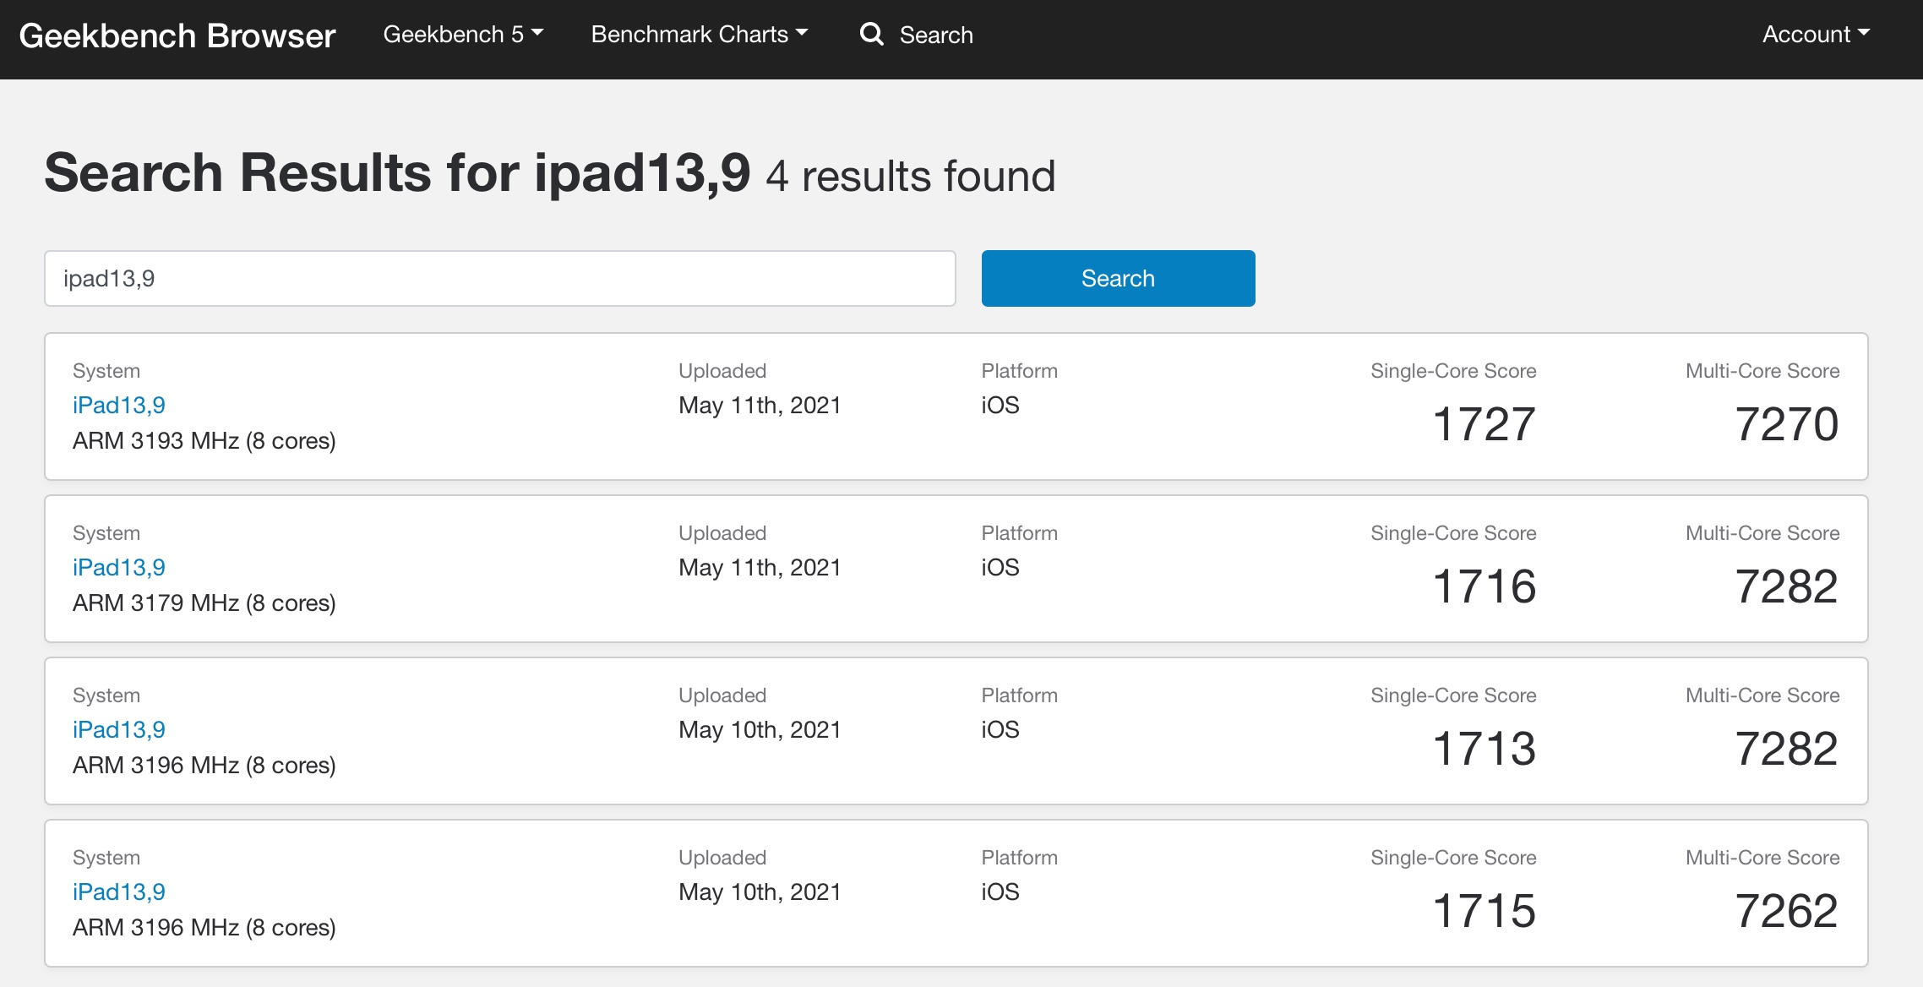Expand the Benchmark Charts dropdown
Viewport: 1923px width, 987px height.
tap(699, 35)
